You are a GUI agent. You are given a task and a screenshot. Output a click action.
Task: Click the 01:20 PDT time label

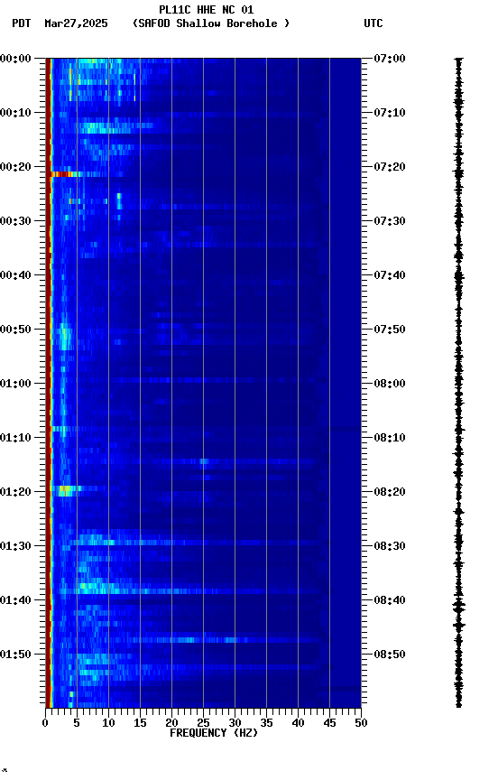15,493
